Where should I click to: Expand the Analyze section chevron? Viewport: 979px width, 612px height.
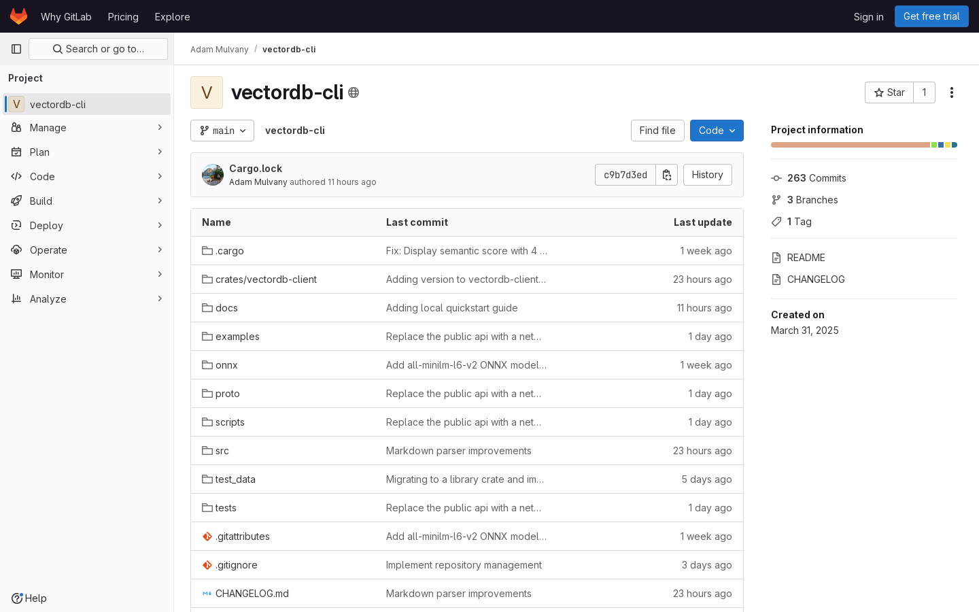160,299
